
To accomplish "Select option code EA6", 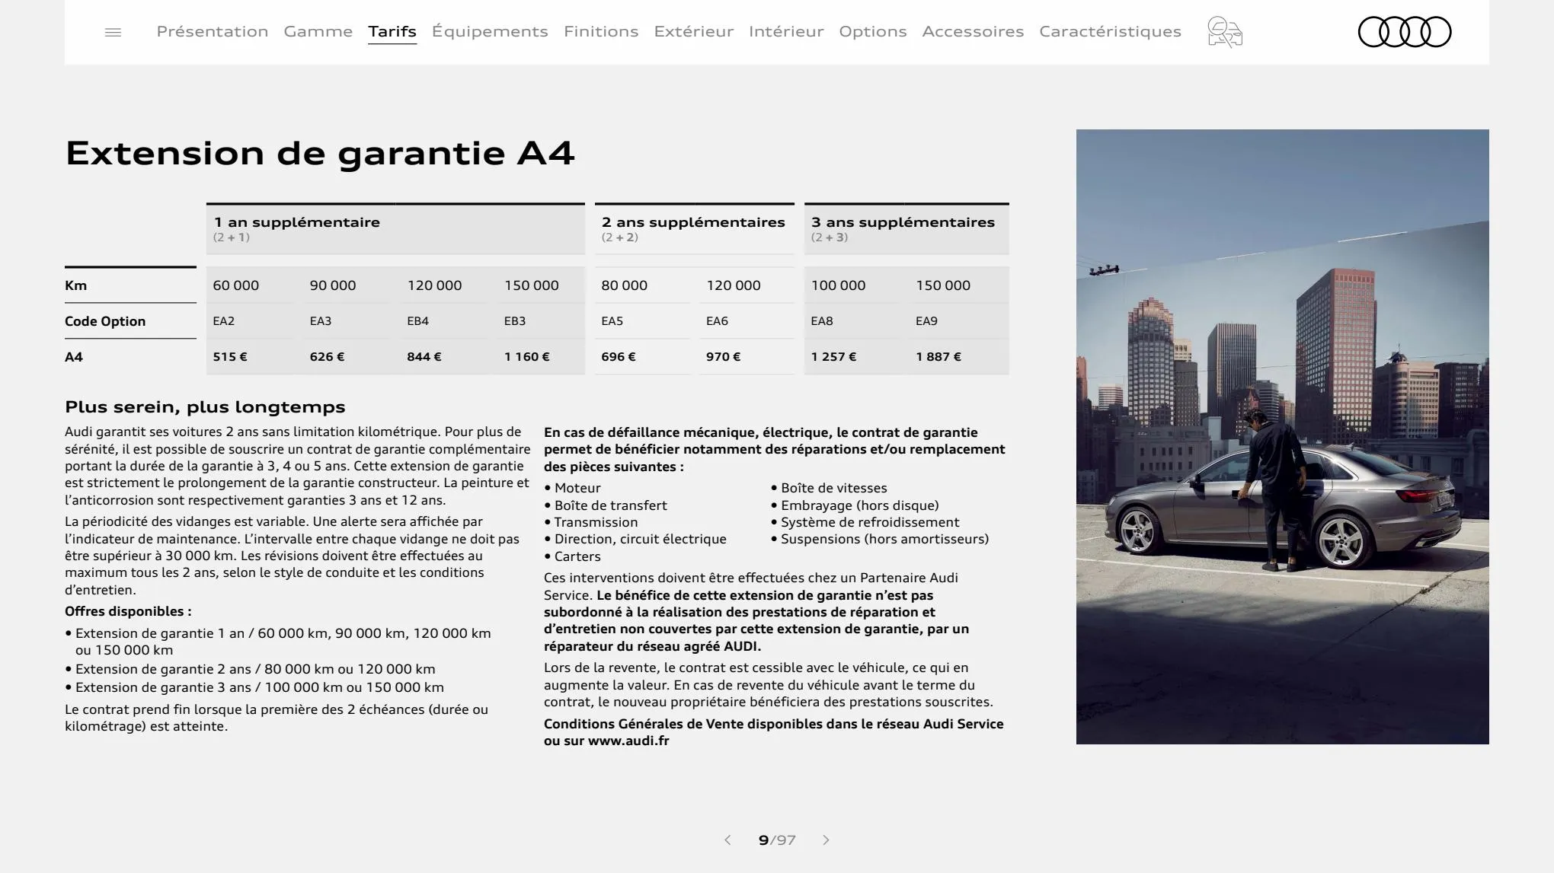I will coord(718,321).
